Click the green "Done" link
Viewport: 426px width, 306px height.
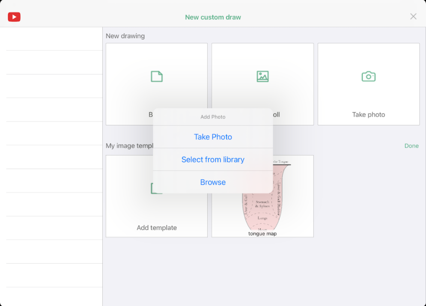tap(411, 146)
